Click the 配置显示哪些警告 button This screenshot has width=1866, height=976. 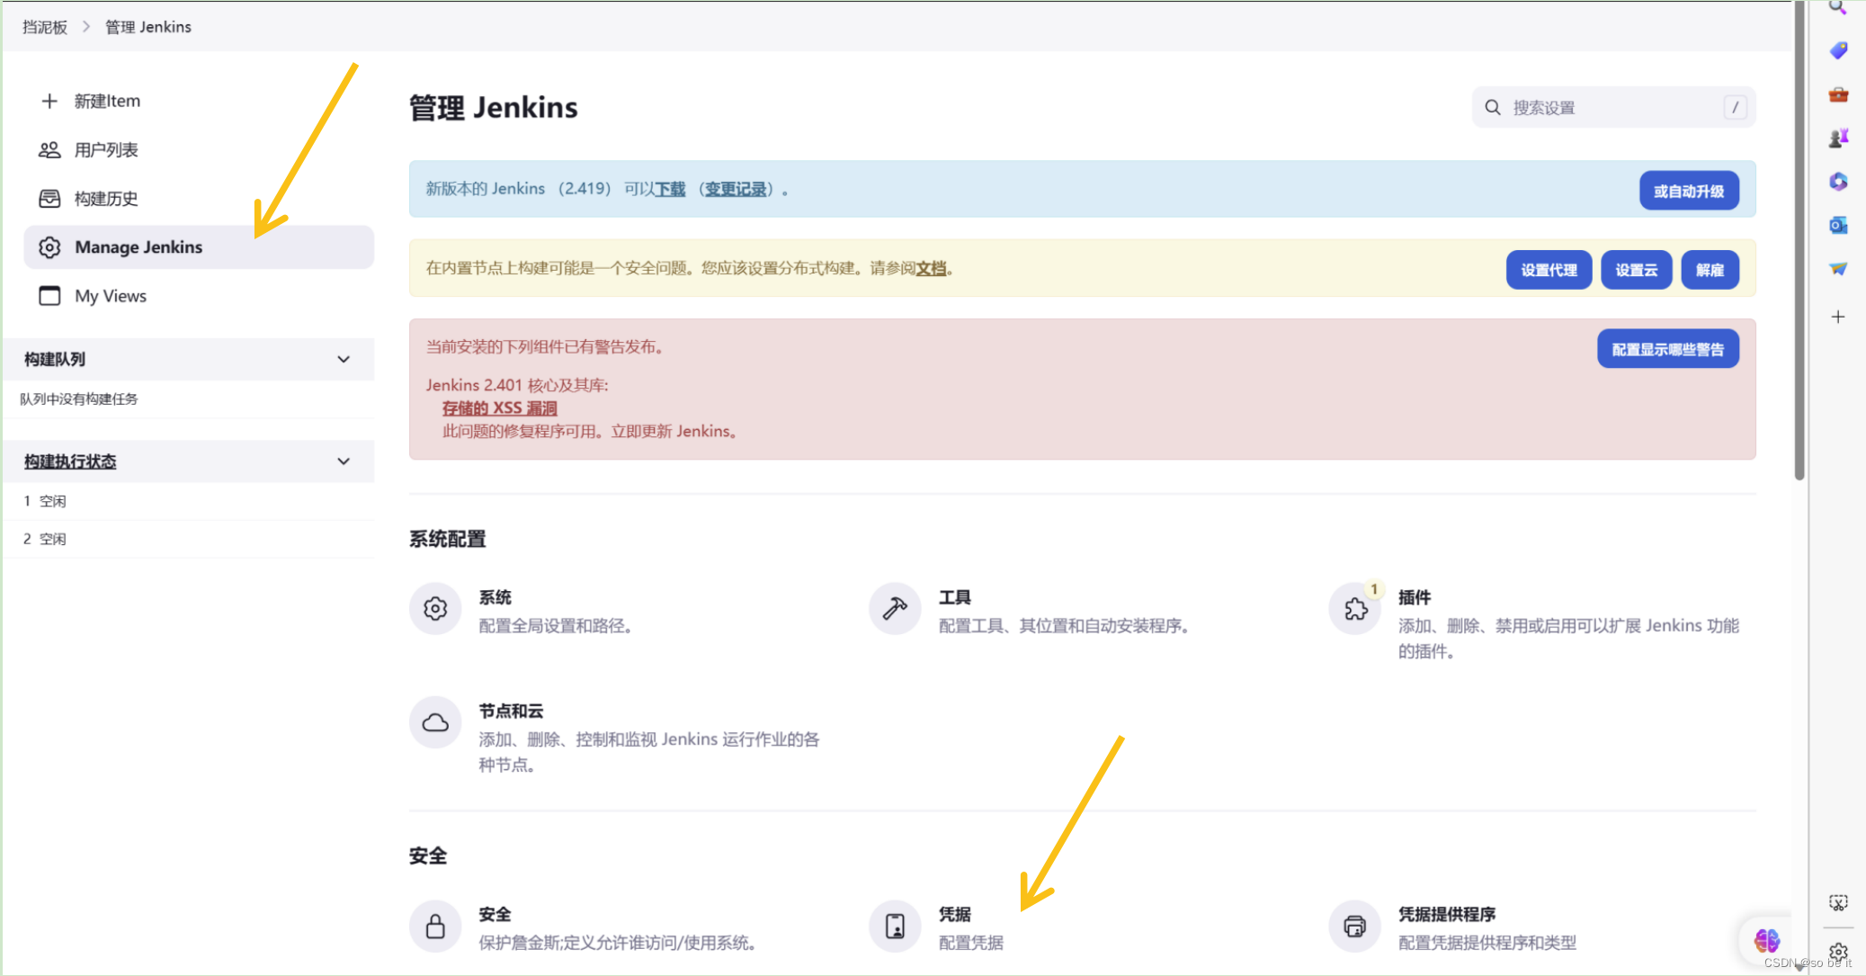click(1667, 349)
